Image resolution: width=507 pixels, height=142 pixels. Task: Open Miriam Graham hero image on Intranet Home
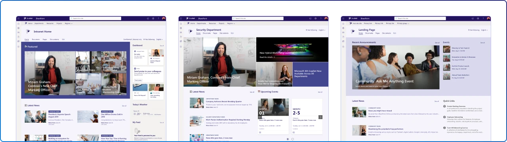click(50, 73)
